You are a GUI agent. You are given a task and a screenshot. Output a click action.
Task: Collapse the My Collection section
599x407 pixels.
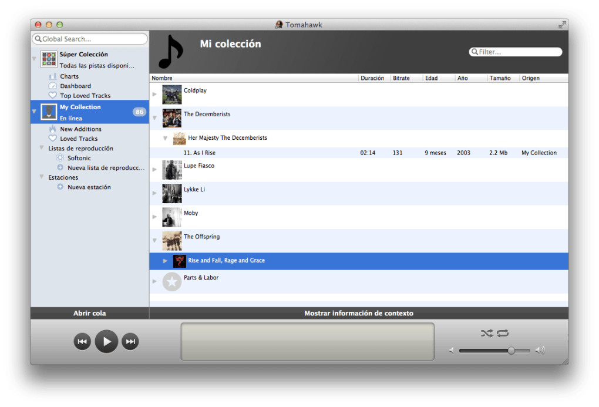pyautogui.click(x=34, y=112)
